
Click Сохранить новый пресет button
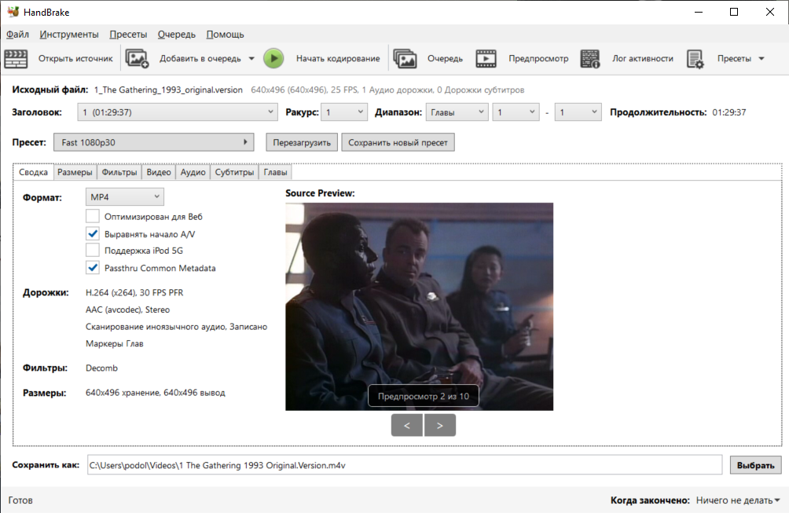pyautogui.click(x=398, y=142)
